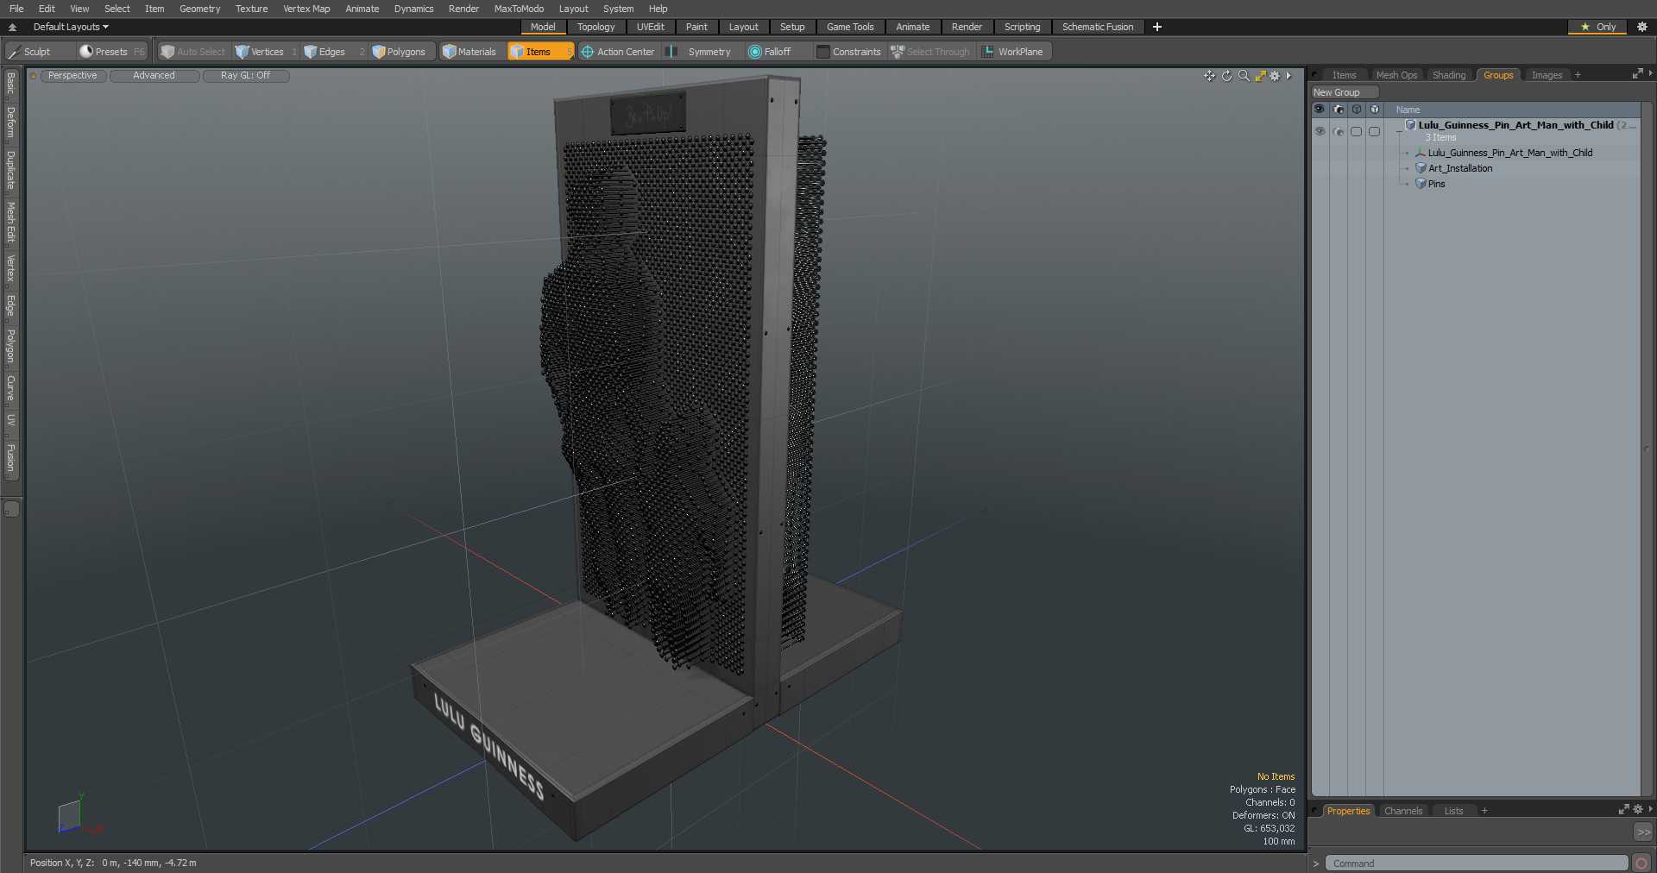
Task: Click the visibility eye column header
Action: (x=1319, y=110)
